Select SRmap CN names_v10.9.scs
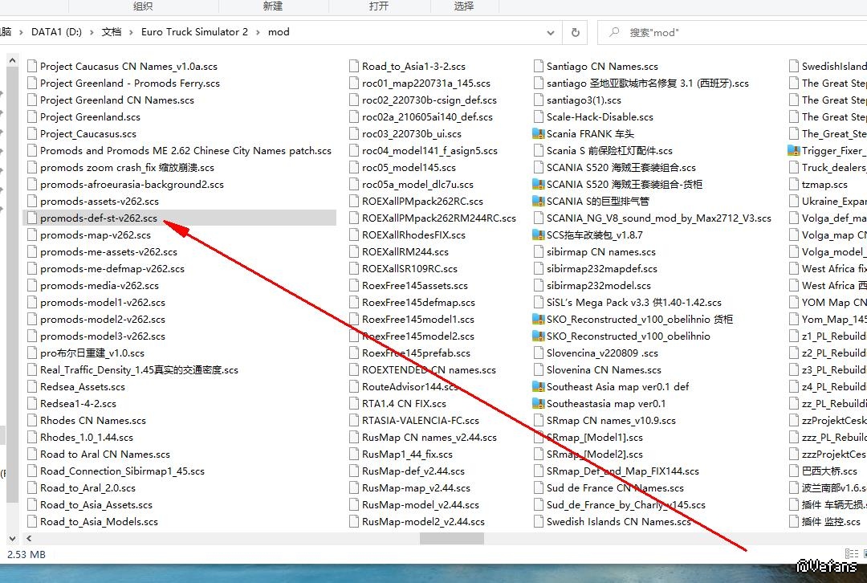The height and width of the screenshot is (583, 867). pyautogui.click(x=612, y=420)
